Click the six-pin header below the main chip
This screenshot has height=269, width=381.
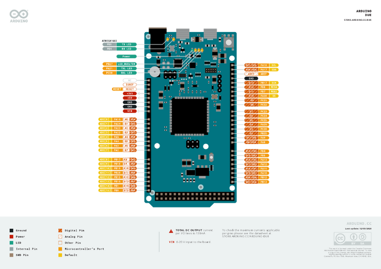click(x=193, y=144)
